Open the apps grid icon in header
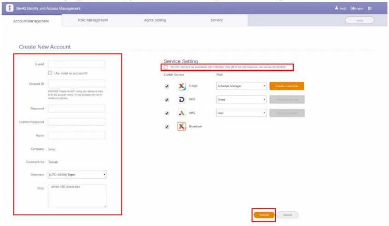389x226 pixels. pos(370,9)
